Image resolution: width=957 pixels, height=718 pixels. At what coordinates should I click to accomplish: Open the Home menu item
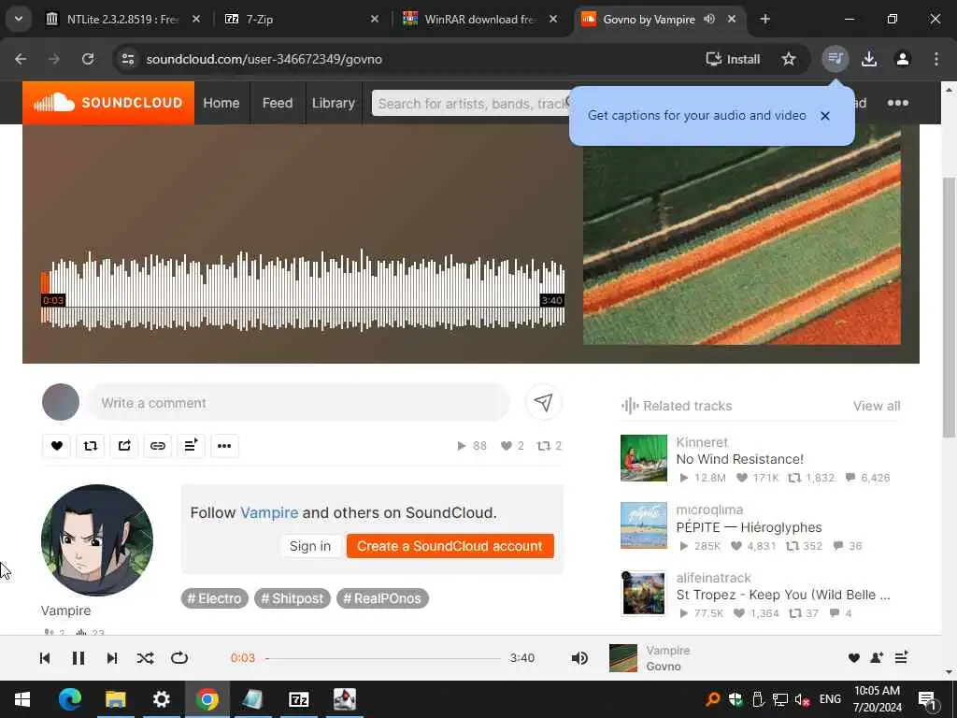tap(221, 103)
